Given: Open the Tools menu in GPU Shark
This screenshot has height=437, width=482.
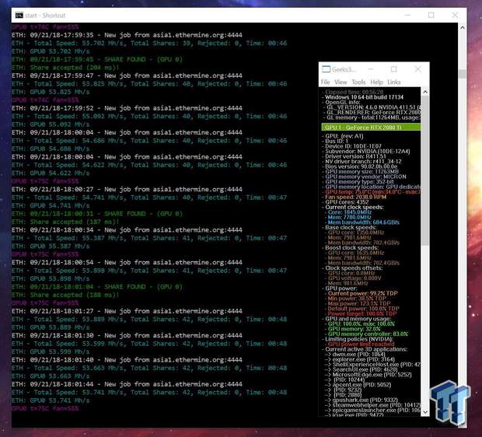Looking at the screenshot, I should 358,82.
